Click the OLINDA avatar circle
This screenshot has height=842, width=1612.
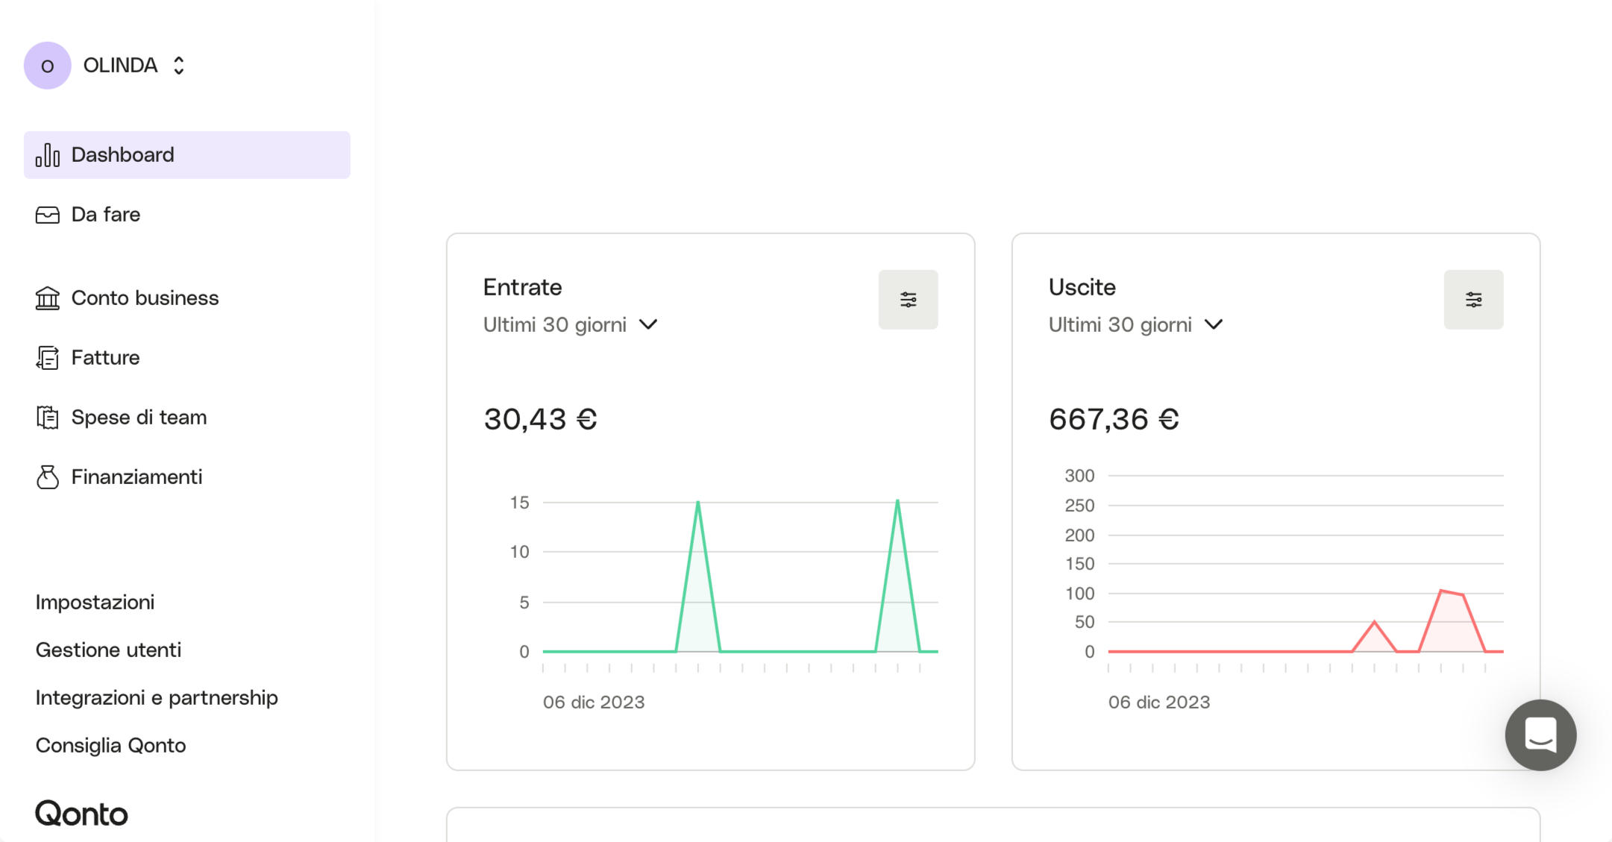coord(48,66)
